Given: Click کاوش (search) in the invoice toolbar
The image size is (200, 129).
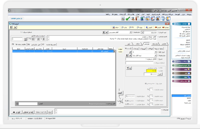Looking at the screenshot, I should tap(149, 27).
